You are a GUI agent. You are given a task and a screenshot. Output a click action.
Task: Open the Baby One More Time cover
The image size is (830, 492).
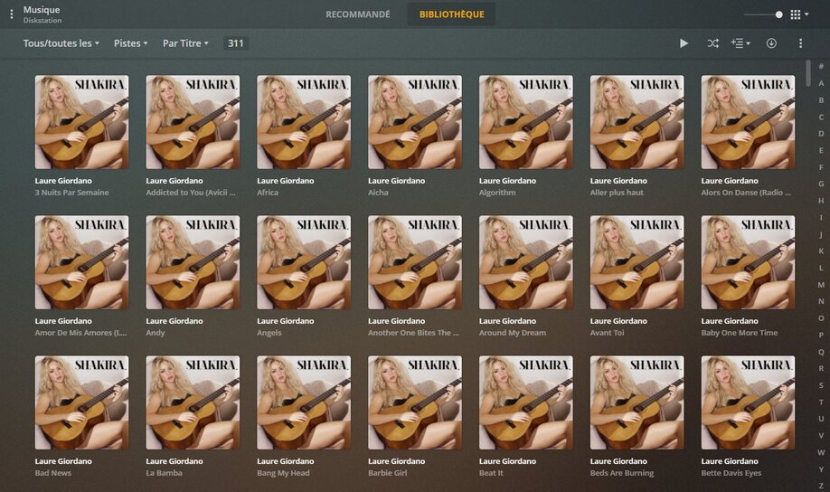748,262
